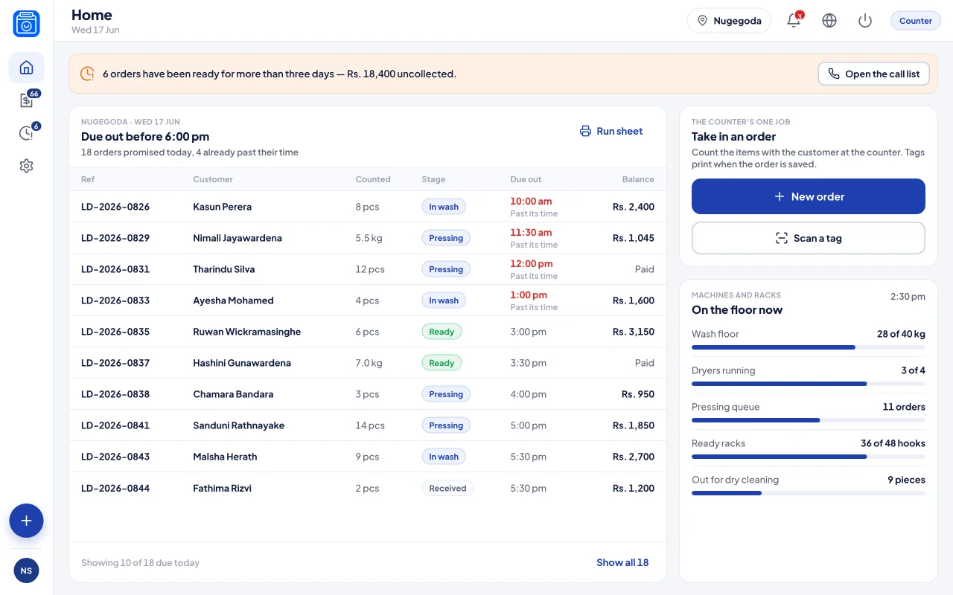Click the Received badge for Fathima Rizvi
The image size is (953, 595).
point(447,489)
